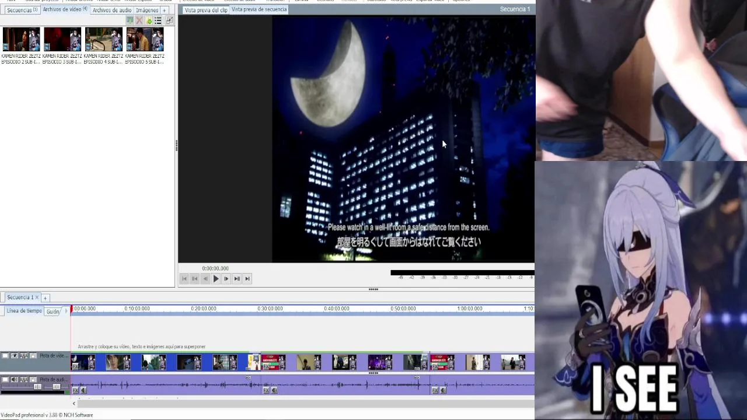Click the link icon above the second audio clip boundary
Viewport: 747px width, 420px height.
(x=417, y=377)
